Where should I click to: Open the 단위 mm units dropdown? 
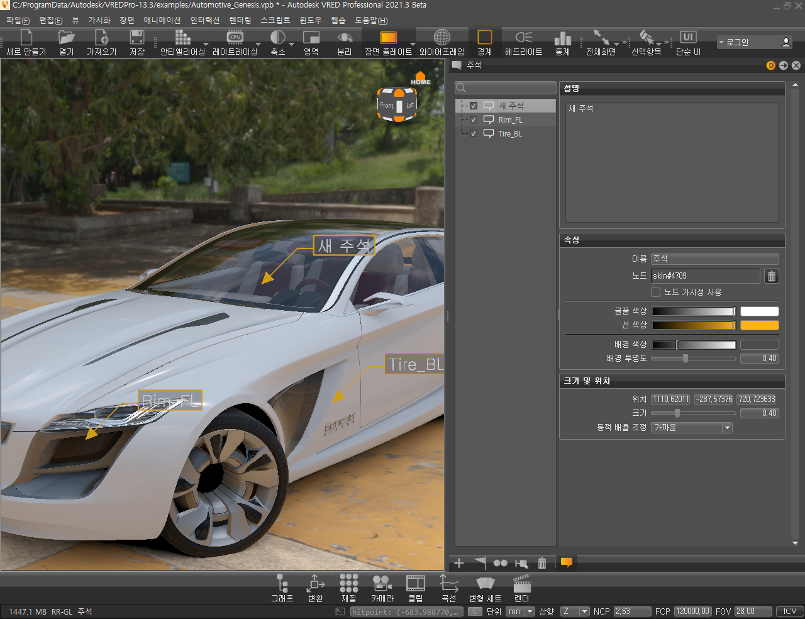(521, 611)
